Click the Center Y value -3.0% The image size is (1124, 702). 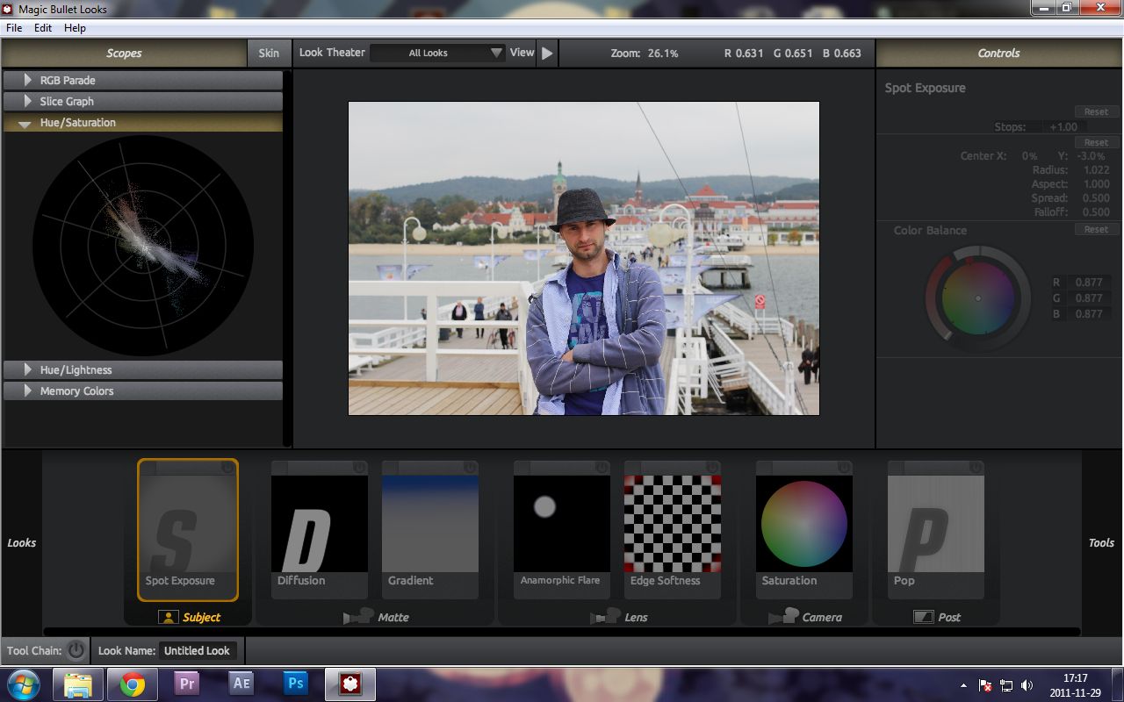click(1092, 155)
